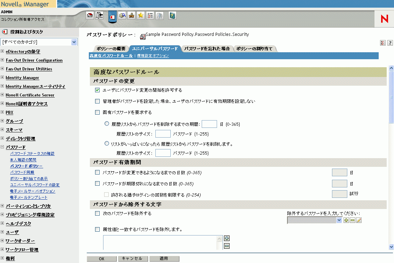Remove excluded password with minus icon
This screenshot has width=394, height=263.
[x=353, y=220]
